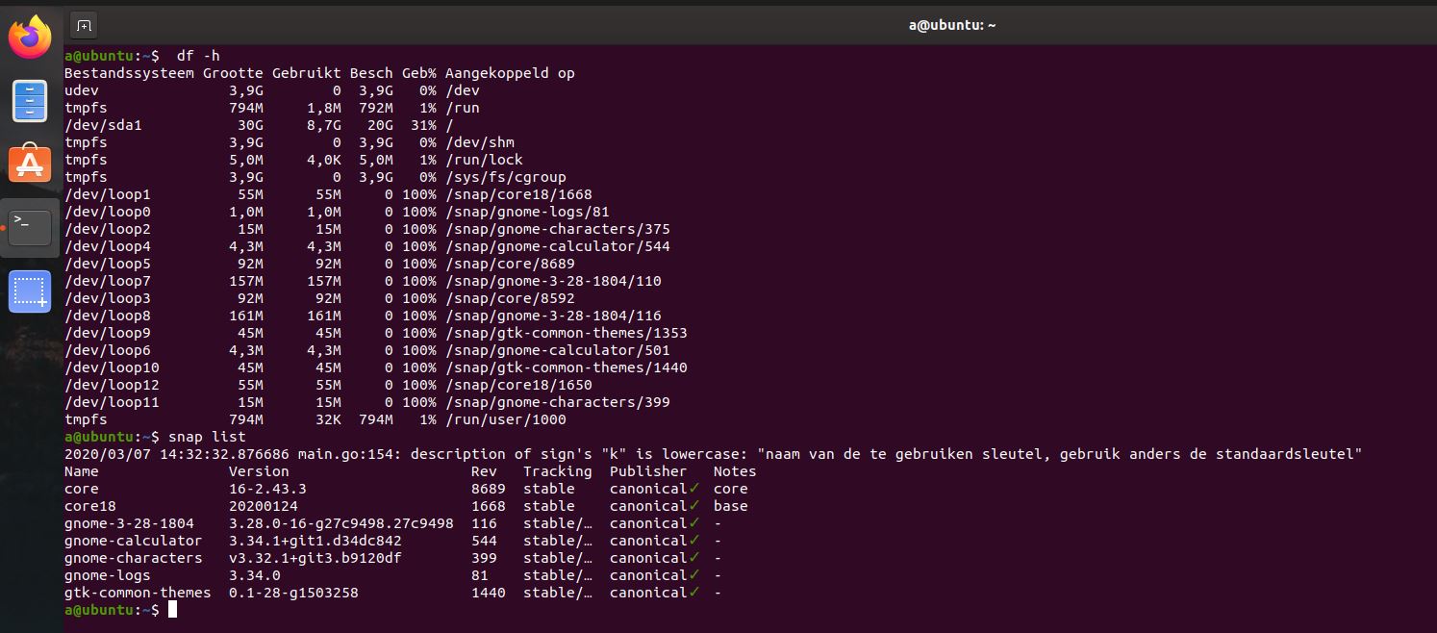
Task: Click the path /snap/gnome-3-28-1804/116
Action: pyautogui.click(x=553, y=316)
